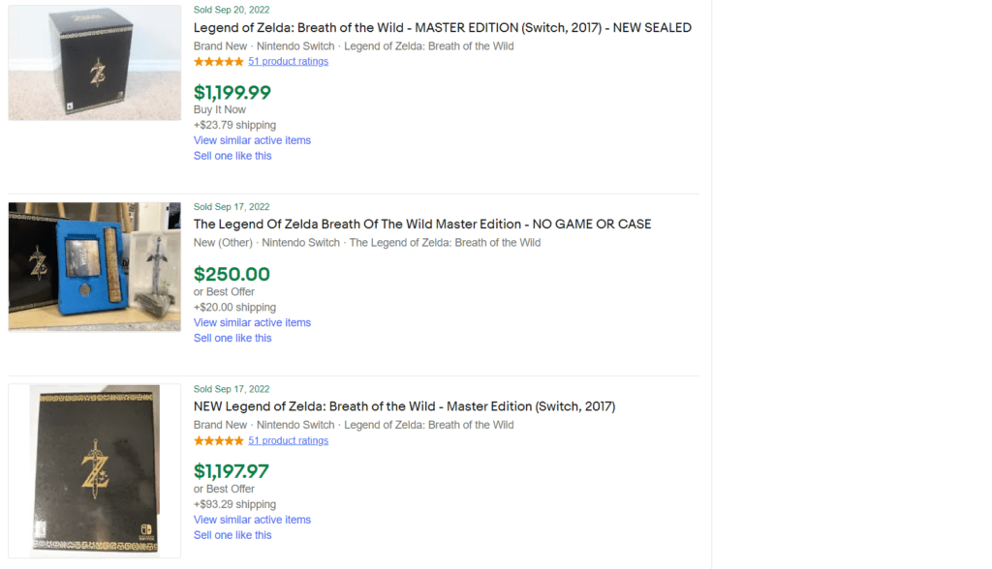Click View similar active items on the bottom listing
This screenshot has height=569, width=992.
(x=252, y=520)
